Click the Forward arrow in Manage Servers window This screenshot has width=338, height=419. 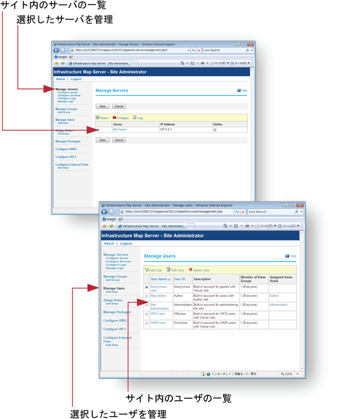click(x=63, y=50)
